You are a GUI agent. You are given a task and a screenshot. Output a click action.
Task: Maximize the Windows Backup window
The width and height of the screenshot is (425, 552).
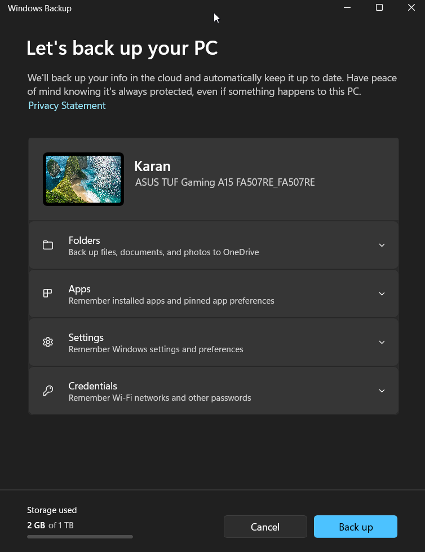point(379,8)
